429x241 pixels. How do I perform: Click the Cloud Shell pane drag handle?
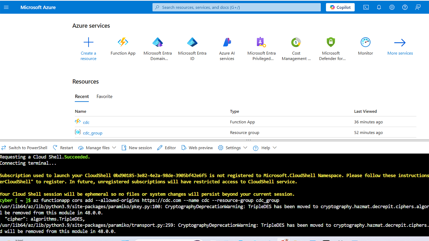pyautogui.click(x=249, y=140)
